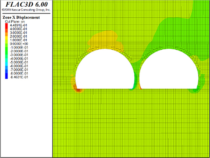Click legend value -5.0000E-01
Image resolution: width=210 pixels, height=158 pixels.
(x=19, y=62)
